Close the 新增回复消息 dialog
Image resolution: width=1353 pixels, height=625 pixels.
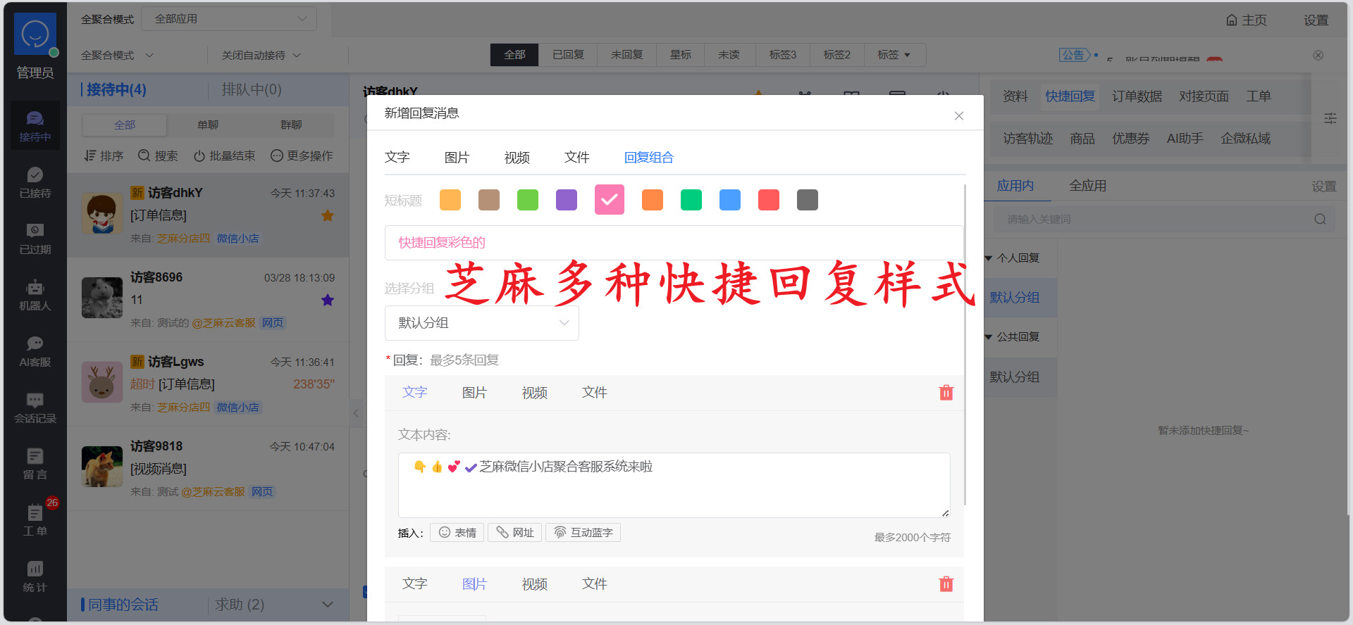(x=959, y=115)
